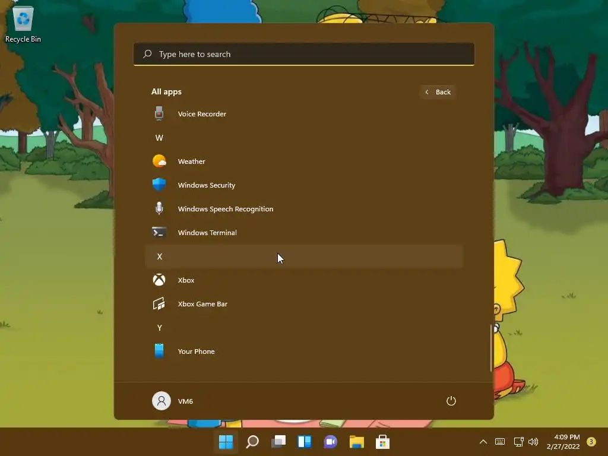The image size is (608, 456).
Task: Click the touch keyboard tray icon
Action: (x=500, y=441)
